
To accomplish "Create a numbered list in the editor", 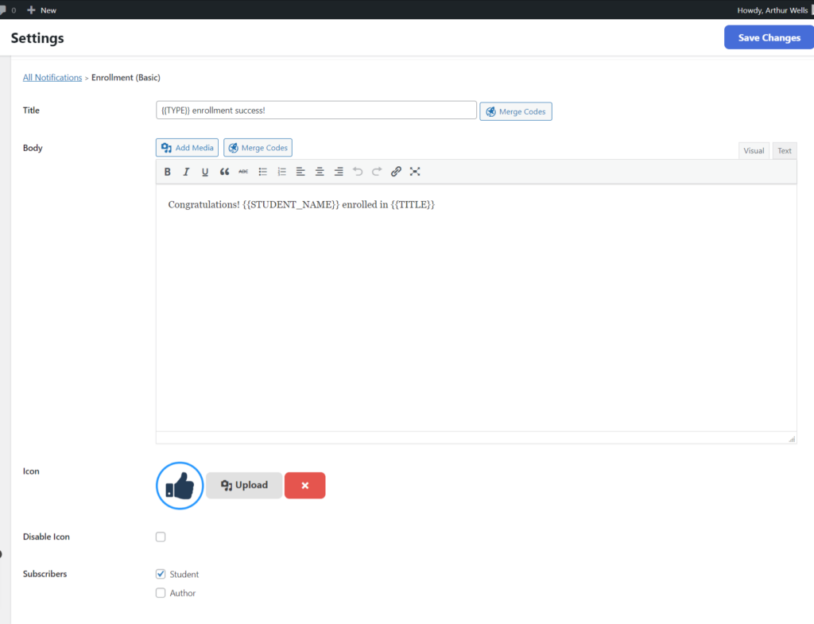I will click(x=281, y=171).
